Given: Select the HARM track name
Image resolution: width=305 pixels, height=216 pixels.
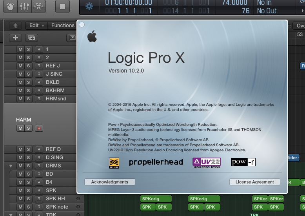Looking at the screenshot, I should pos(24,120).
